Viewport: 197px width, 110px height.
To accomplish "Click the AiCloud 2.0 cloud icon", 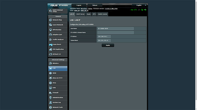I will tap(51, 54).
